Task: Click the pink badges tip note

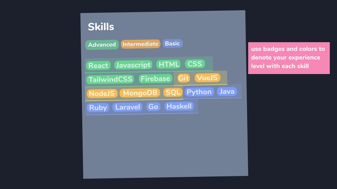Action: point(289,58)
